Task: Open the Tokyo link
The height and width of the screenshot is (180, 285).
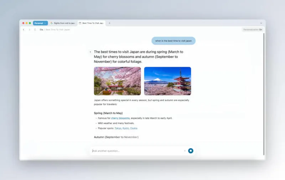Action: point(118,128)
